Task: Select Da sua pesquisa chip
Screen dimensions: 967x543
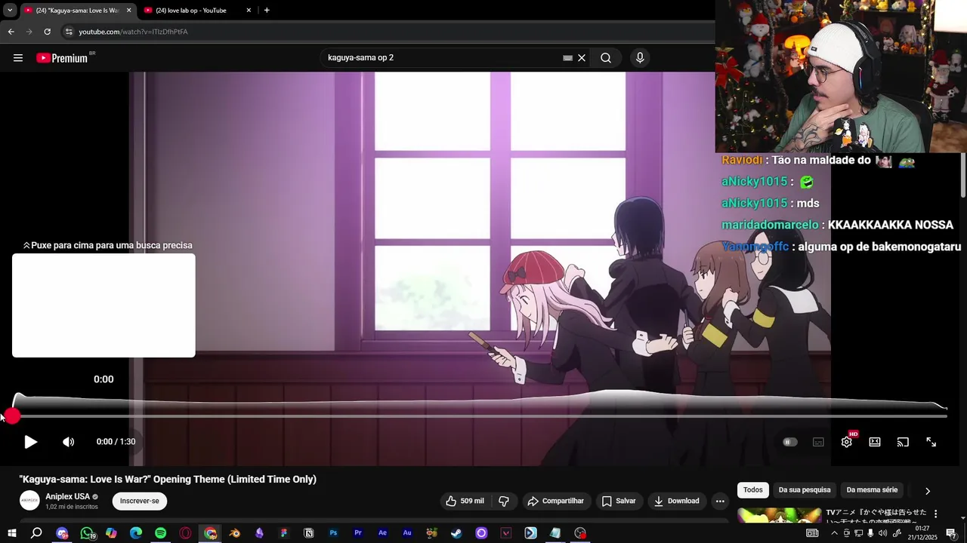Action: coord(805,490)
